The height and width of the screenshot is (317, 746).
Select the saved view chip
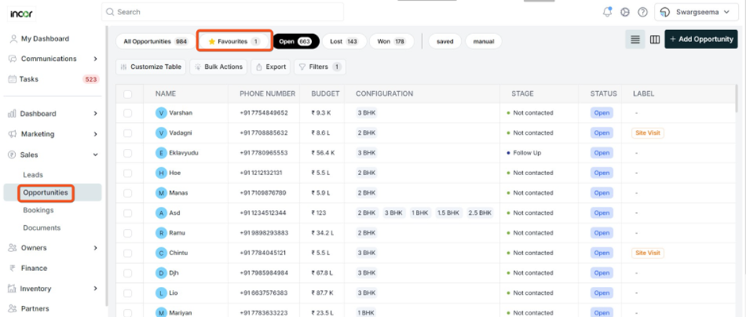tap(445, 41)
